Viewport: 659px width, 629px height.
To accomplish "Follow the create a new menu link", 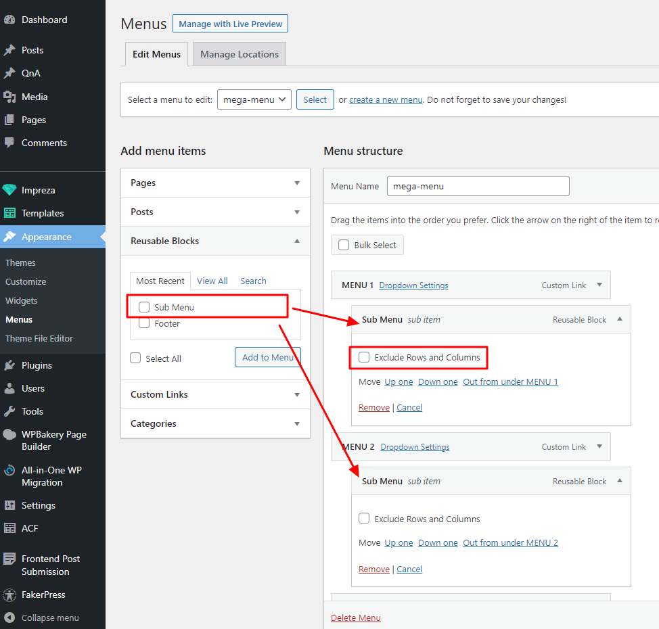I will (x=386, y=100).
